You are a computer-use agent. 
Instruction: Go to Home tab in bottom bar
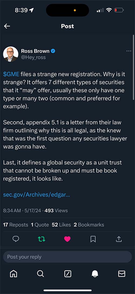pos(13,274)
